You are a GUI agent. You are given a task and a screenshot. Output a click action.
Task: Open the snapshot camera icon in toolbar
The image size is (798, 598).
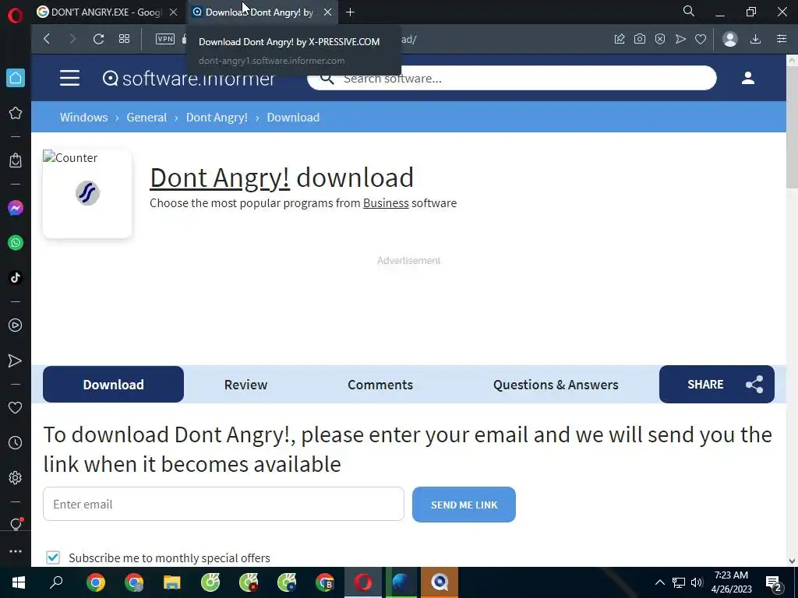(x=640, y=39)
